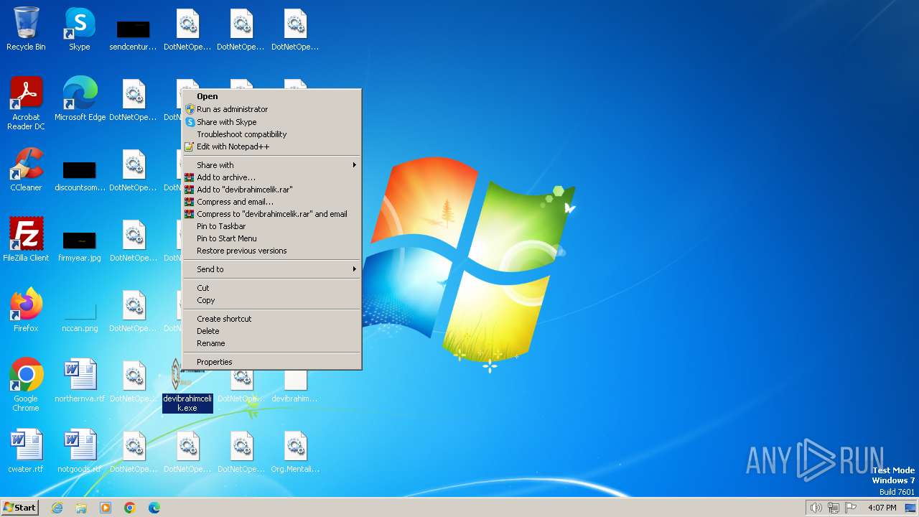This screenshot has height=517, width=919.
Task: Select the cwater.rtf document icon
Action: [x=26, y=452]
